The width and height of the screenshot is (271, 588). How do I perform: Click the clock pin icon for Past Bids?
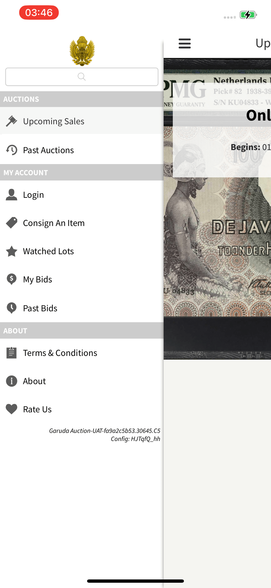pyautogui.click(x=11, y=308)
